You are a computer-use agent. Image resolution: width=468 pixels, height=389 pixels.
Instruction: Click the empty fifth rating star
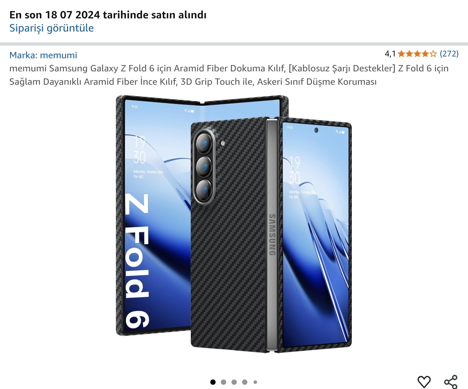433,54
